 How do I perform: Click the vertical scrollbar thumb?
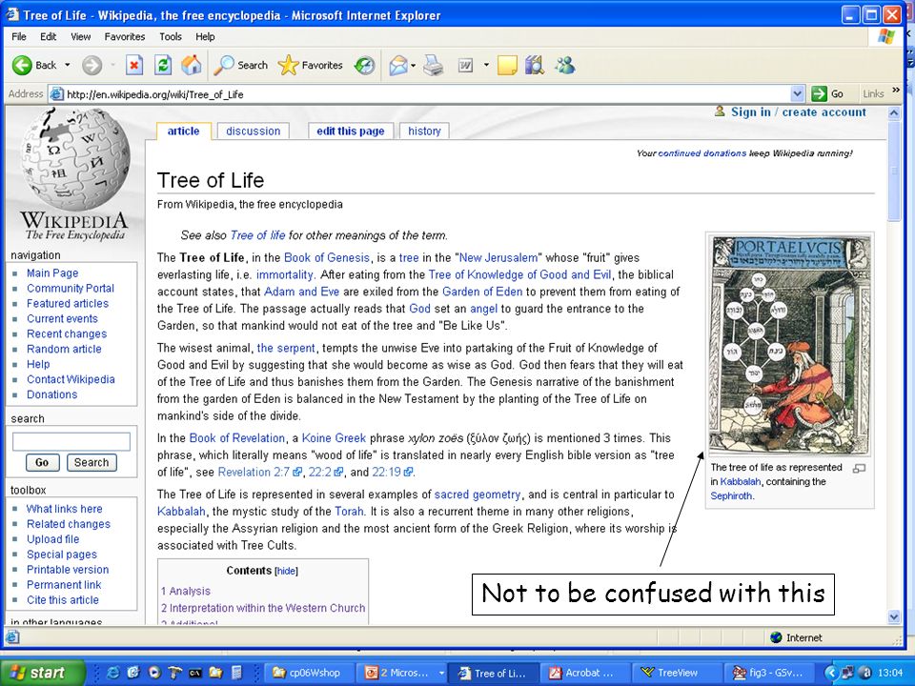(894, 171)
